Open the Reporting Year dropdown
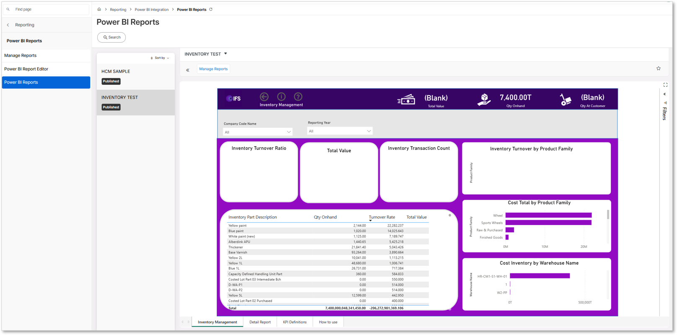The width and height of the screenshot is (677, 335). [339, 131]
